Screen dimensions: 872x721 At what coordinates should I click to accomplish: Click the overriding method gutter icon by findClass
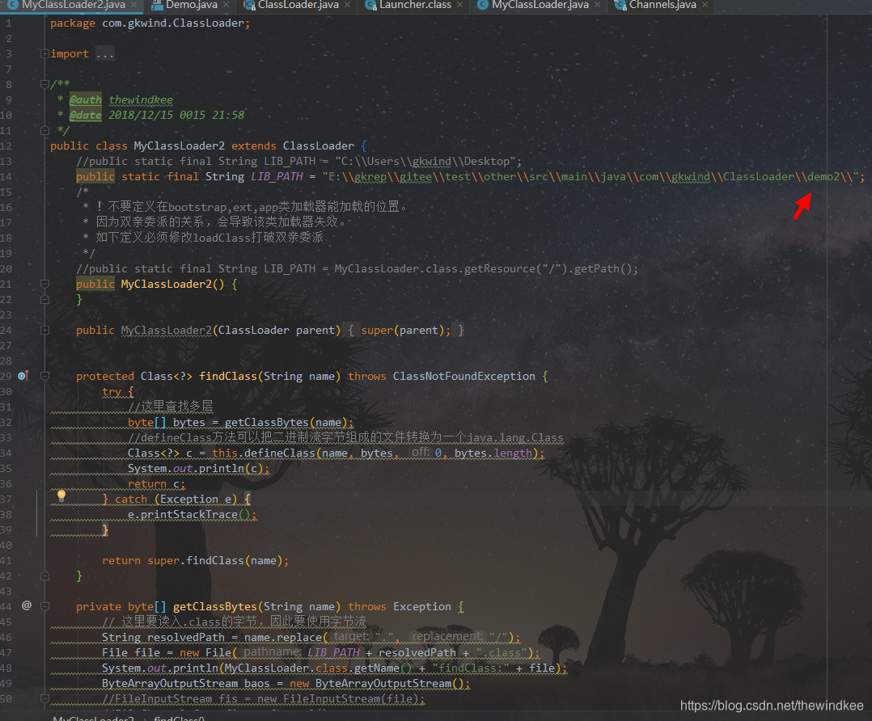click(x=23, y=376)
